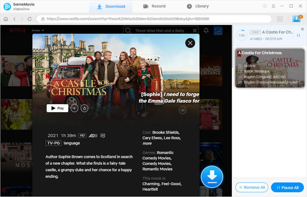Image resolution: width=307 pixels, height=197 pixels.
Task: Click the 1080P quality badge in queue
Action: coord(255,32)
